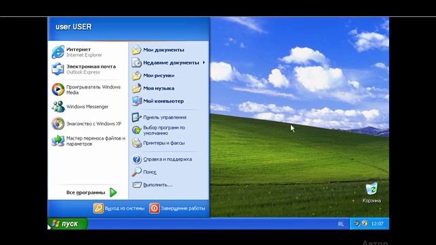Expand Недавние документы submenu arrow
The width and height of the screenshot is (436, 245).
tap(204, 63)
